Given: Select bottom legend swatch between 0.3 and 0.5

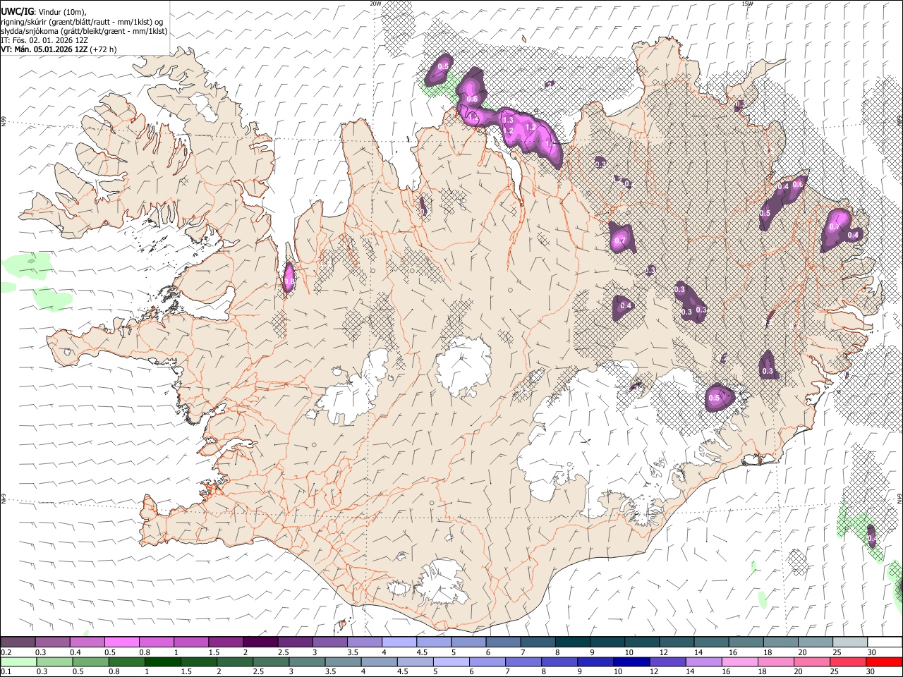Looking at the screenshot, I should [54, 661].
